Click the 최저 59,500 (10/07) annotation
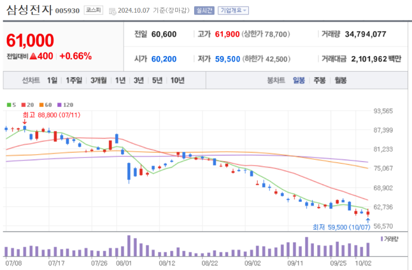Screen dimensions: 412x270 click(x=342, y=227)
